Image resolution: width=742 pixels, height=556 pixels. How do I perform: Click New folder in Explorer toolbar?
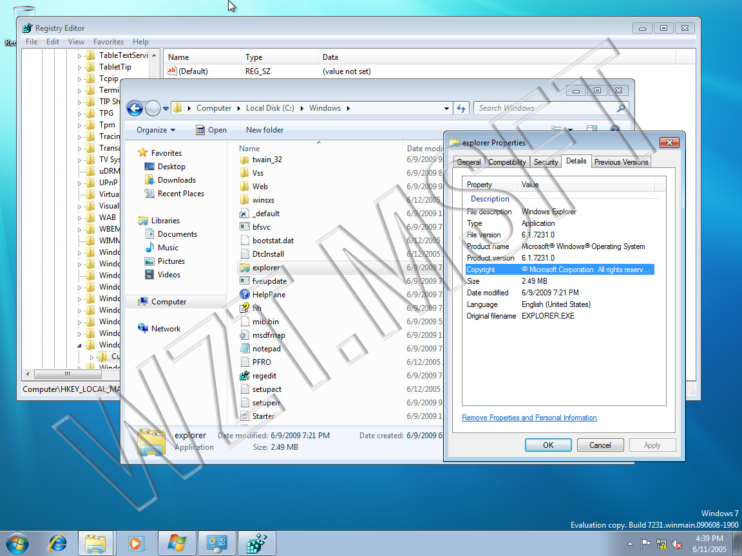pyautogui.click(x=265, y=130)
